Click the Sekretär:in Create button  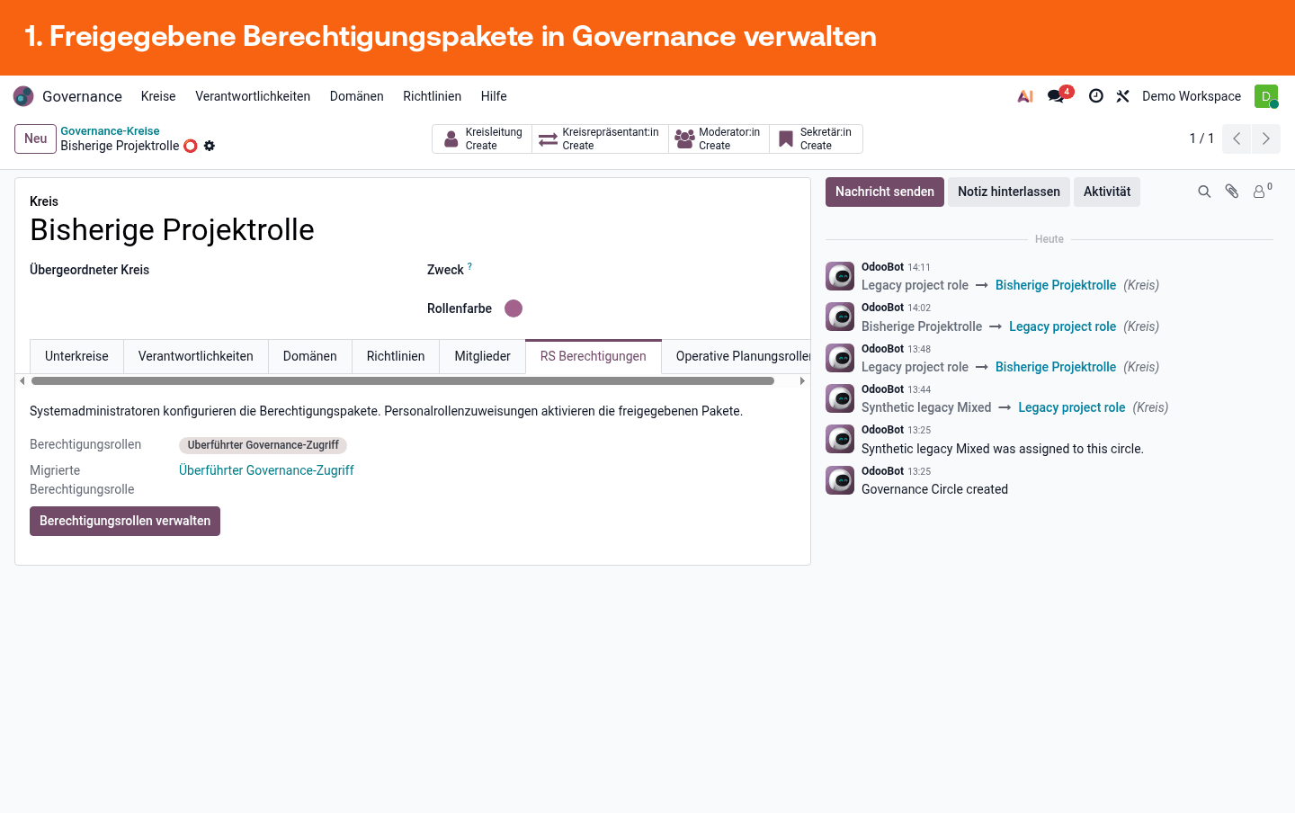[816, 138]
